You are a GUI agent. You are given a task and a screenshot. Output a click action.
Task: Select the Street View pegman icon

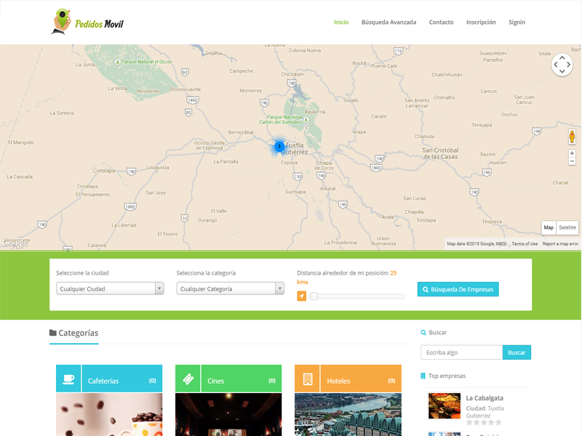tap(572, 137)
